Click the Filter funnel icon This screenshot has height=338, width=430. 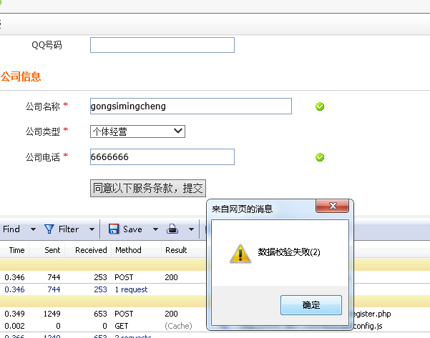click(49, 229)
